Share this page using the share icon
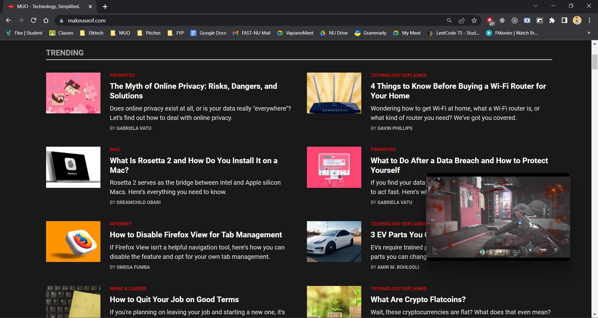This screenshot has height=318, width=598. (462, 20)
